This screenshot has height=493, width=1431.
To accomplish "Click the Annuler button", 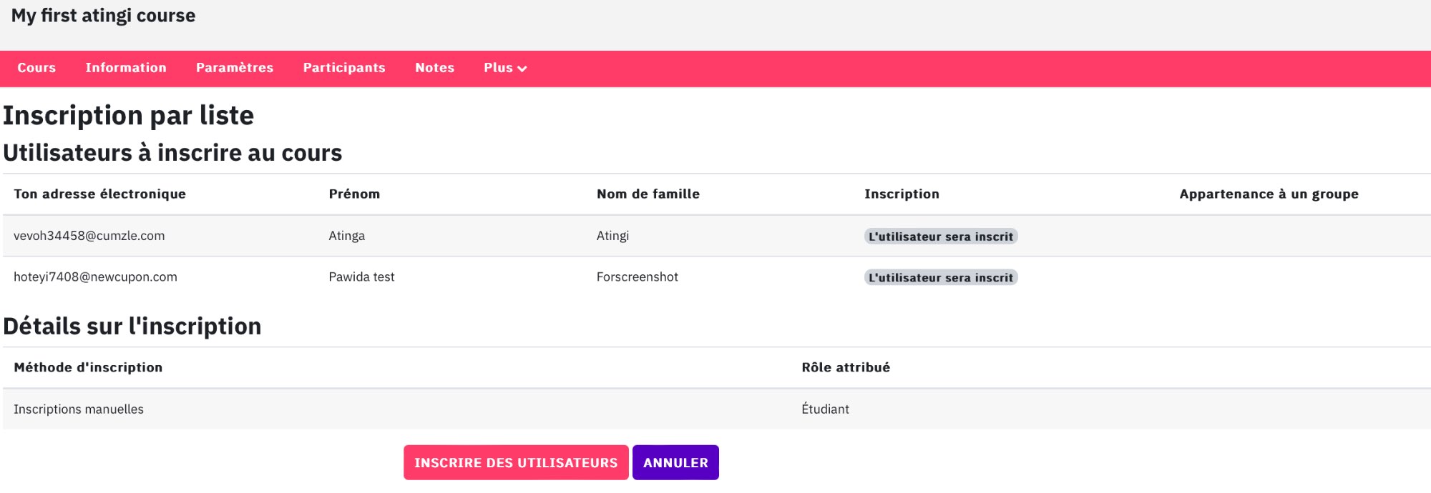I will point(675,462).
